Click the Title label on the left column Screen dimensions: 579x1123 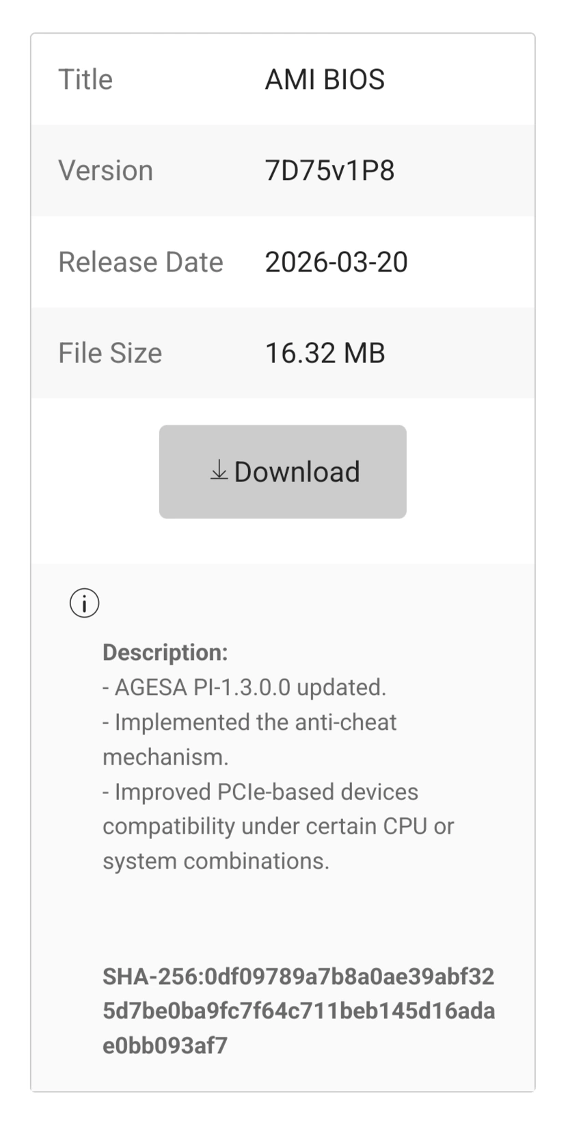pyautogui.click(x=85, y=79)
